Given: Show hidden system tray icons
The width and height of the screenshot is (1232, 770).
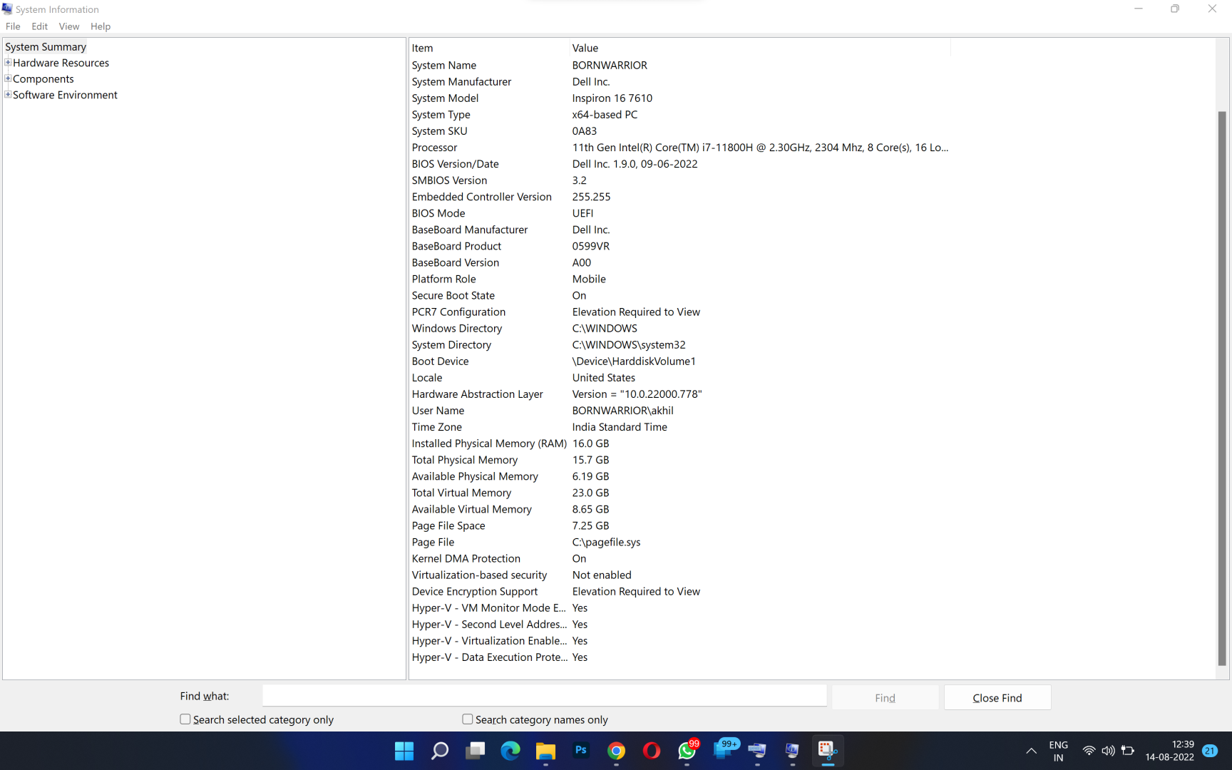Looking at the screenshot, I should click(1031, 751).
